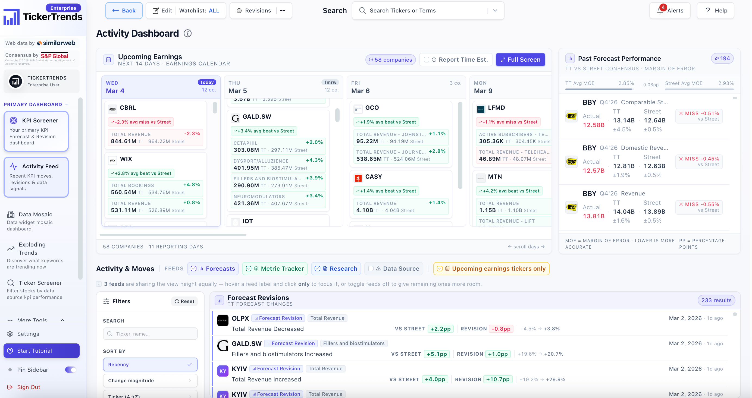Open the Ticker Screener page
The height and width of the screenshot is (398, 752).
click(40, 283)
